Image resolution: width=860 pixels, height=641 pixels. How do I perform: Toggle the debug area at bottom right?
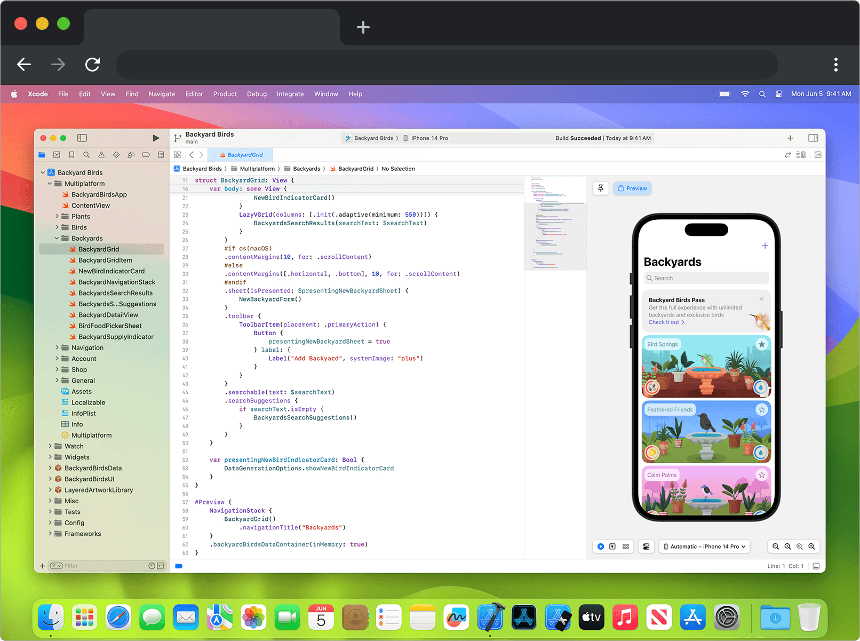(816, 566)
